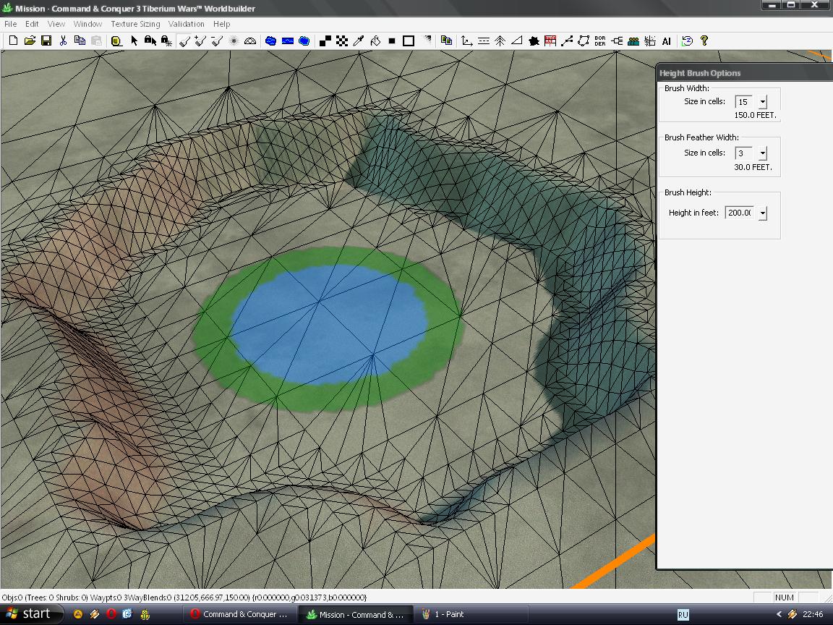Open the Texture Sizing menu
The height and width of the screenshot is (625, 833).
[135, 24]
